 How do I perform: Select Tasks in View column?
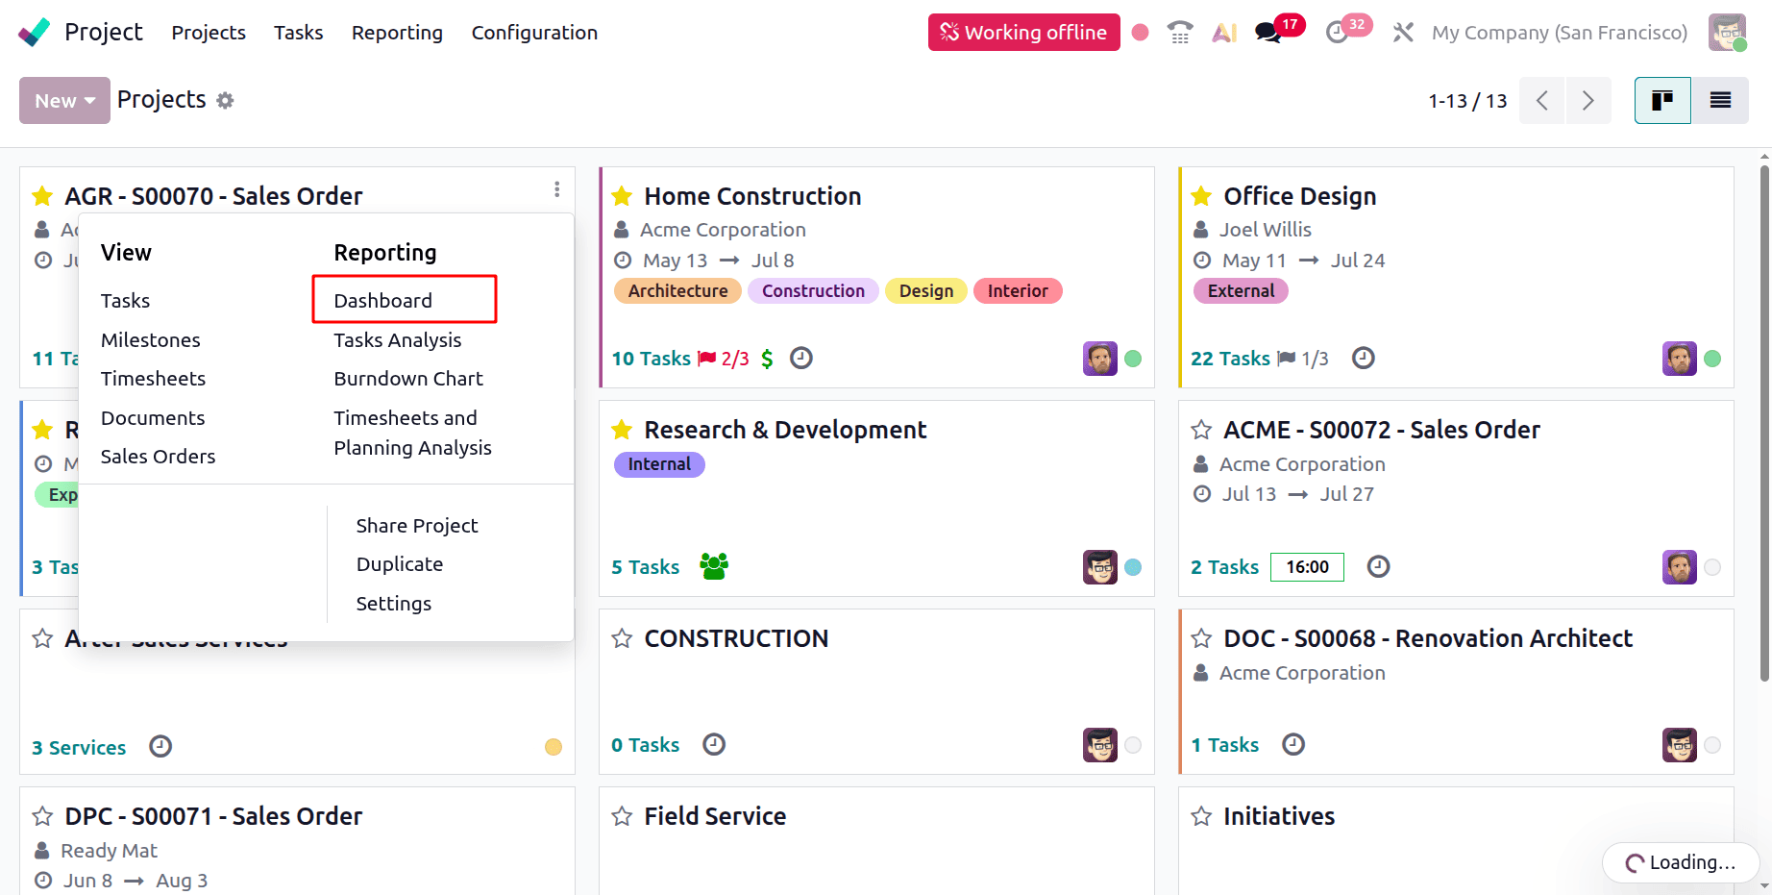coord(126,301)
